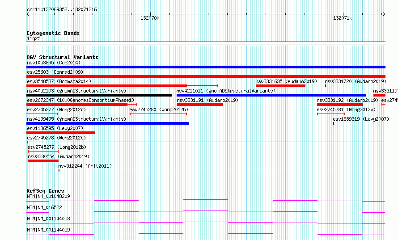Click the DGV Structural Variants track heading
The height and width of the screenshot is (240, 398).
tap(63, 57)
